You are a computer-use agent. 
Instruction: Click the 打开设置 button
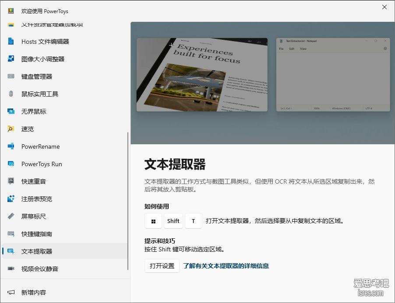point(162,266)
